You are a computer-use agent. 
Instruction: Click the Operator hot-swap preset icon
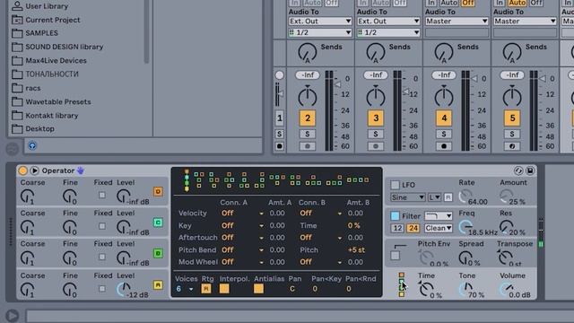point(518,170)
